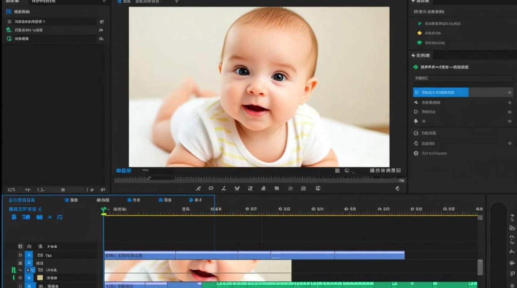Toggle the eye icon on the highlighted blue row

coord(510,93)
